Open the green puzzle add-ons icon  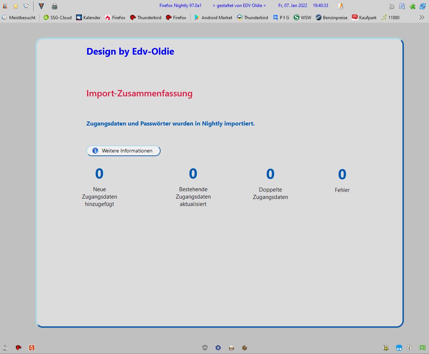(x=412, y=6)
